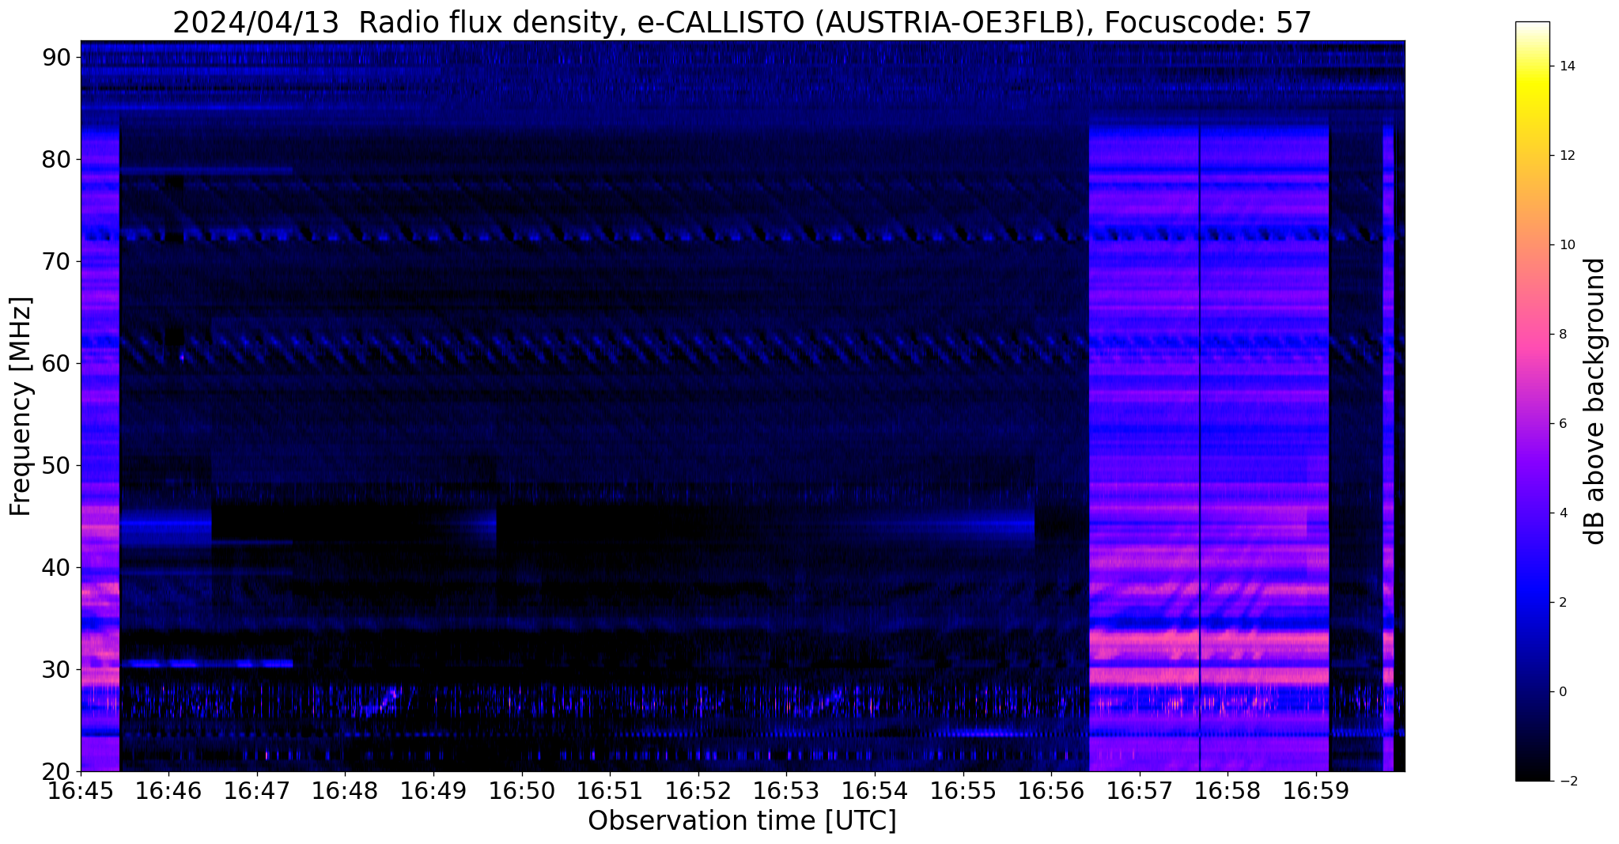Click the 16:52 time tick label
This screenshot has height=844, width=1619.
[698, 792]
